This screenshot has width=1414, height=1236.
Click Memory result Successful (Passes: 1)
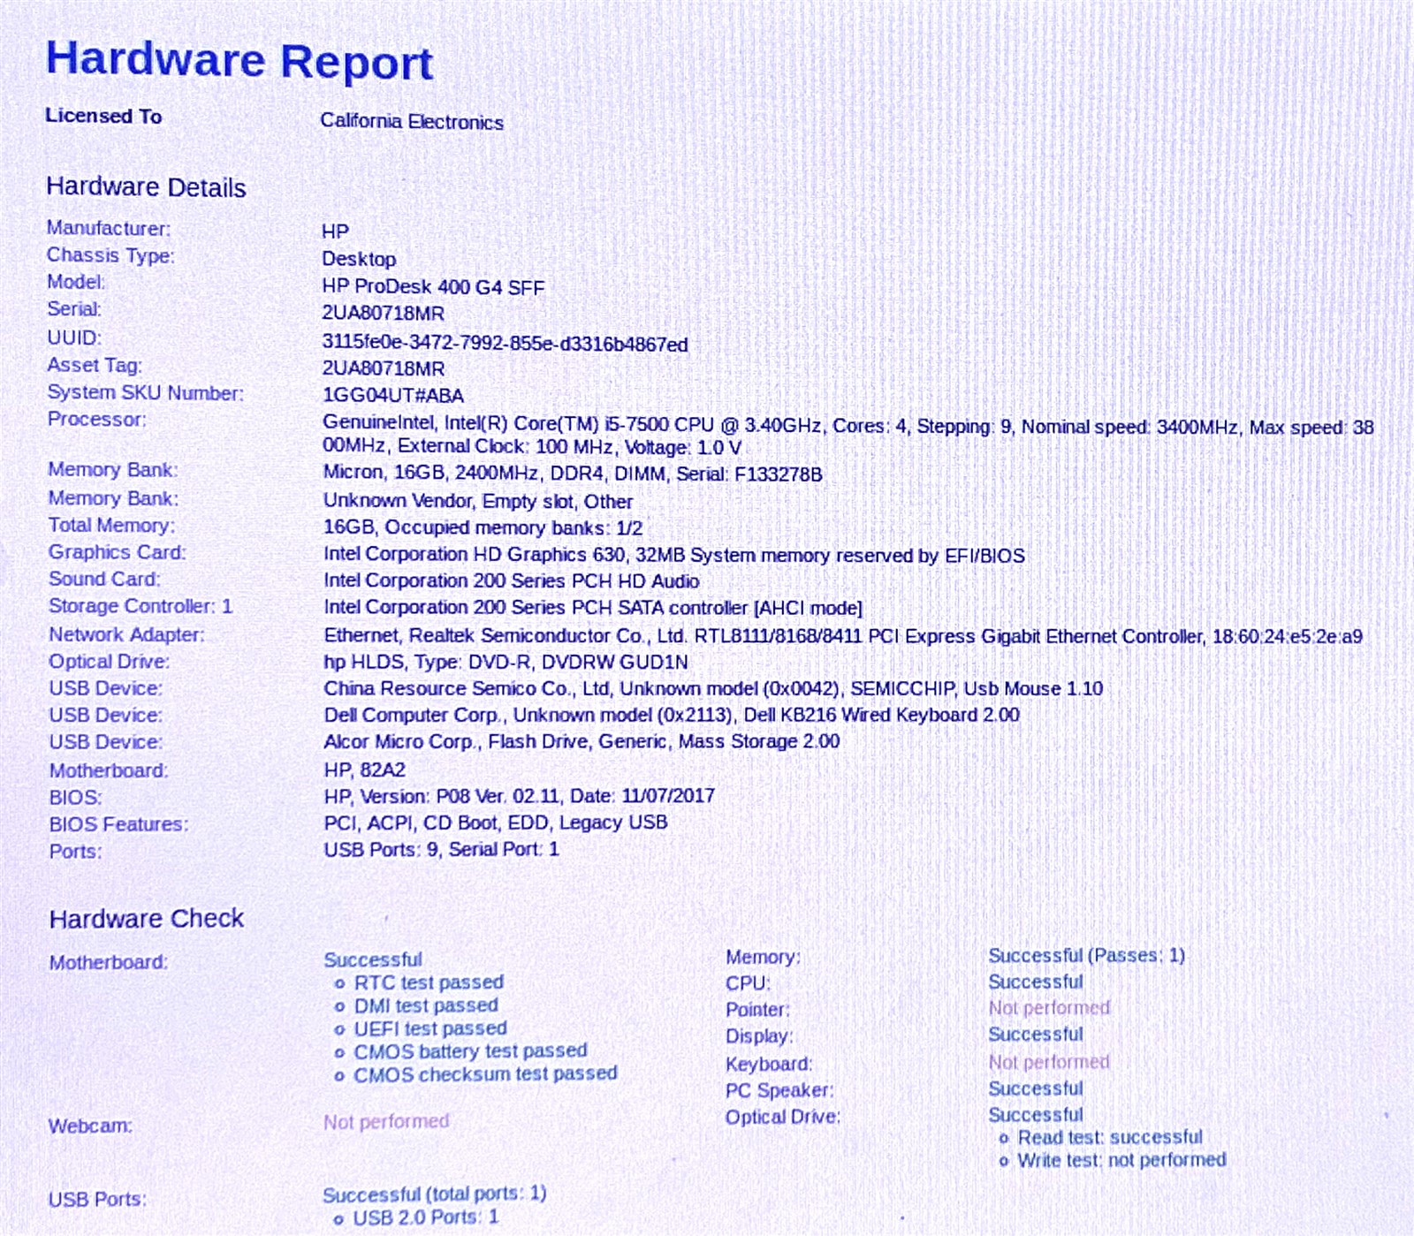(x=1086, y=956)
